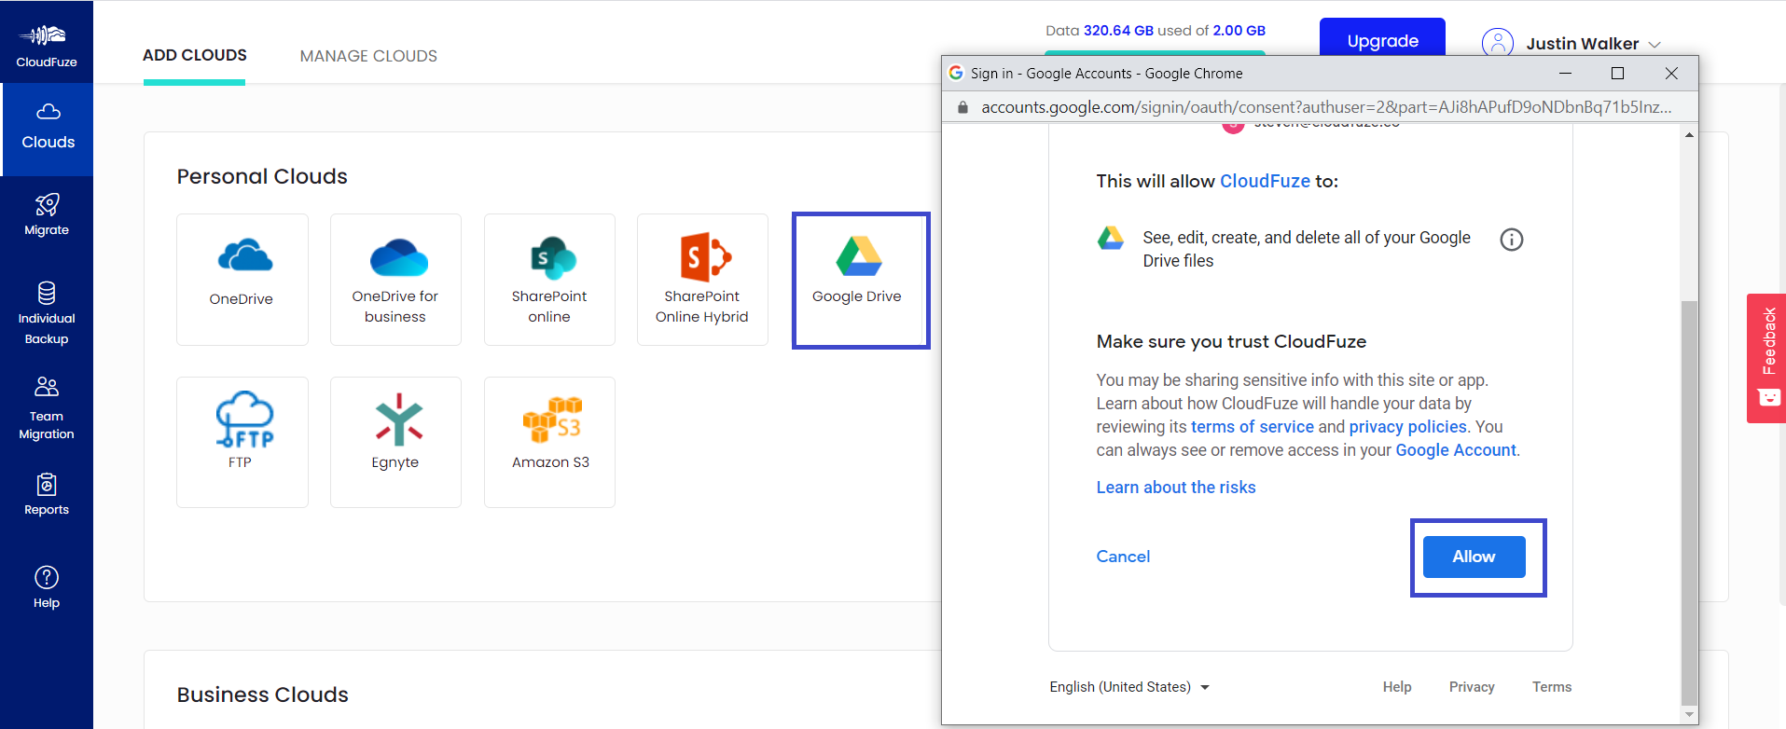Click the Privacy footer link
1786x729 pixels.
point(1472,687)
